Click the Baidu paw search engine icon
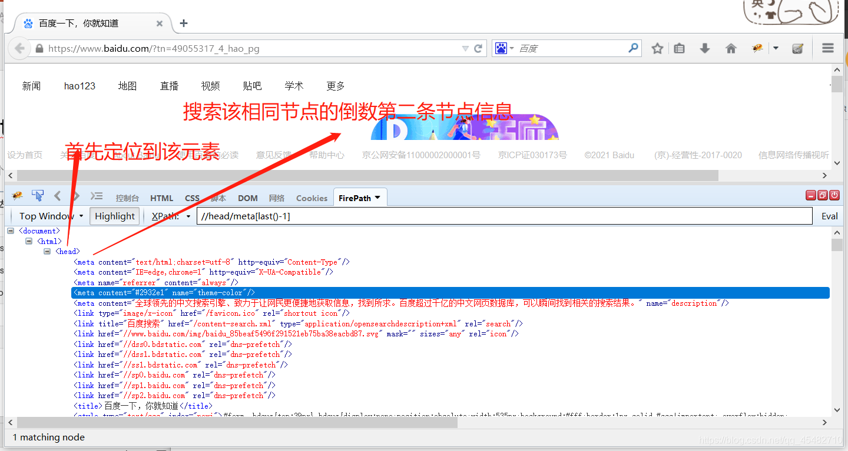This screenshot has width=848, height=451. coord(501,48)
